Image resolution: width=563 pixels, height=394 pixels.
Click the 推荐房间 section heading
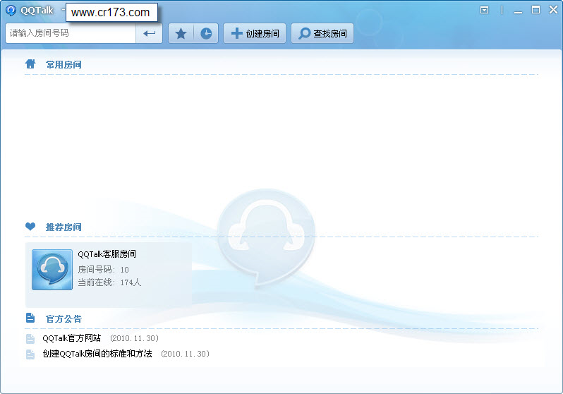(x=63, y=227)
